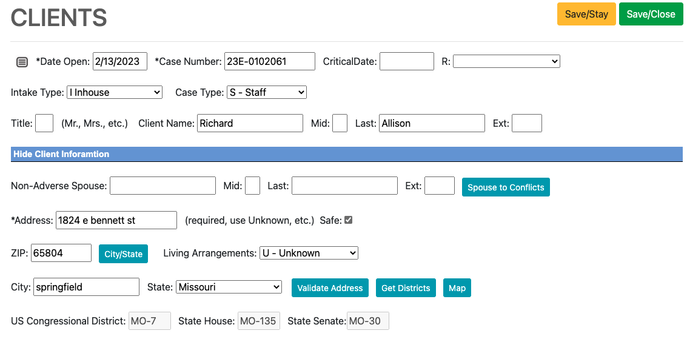The height and width of the screenshot is (339, 687).
Task: Click Spouse to Conflicts button
Action: click(506, 187)
